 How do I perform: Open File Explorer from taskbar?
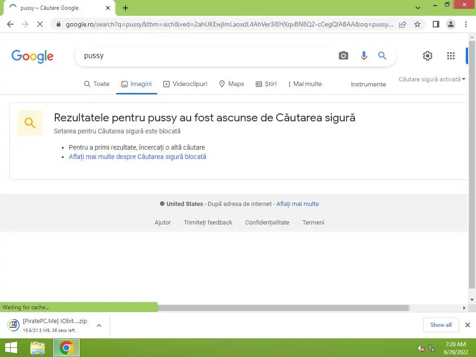38,348
